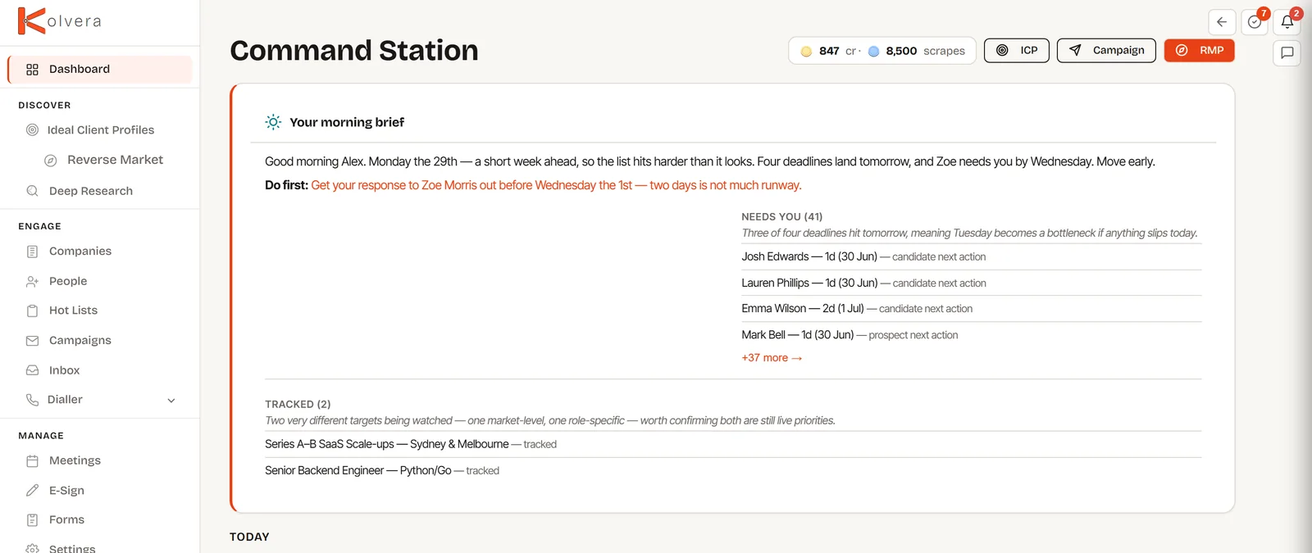Go to Ideal Client Profiles
Image resolution: width=1312 pixels, height=553 pixels.
point(101,129)
